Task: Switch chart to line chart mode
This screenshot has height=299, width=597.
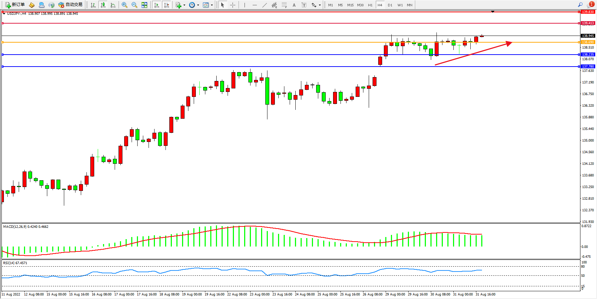Action: (113, 5)
